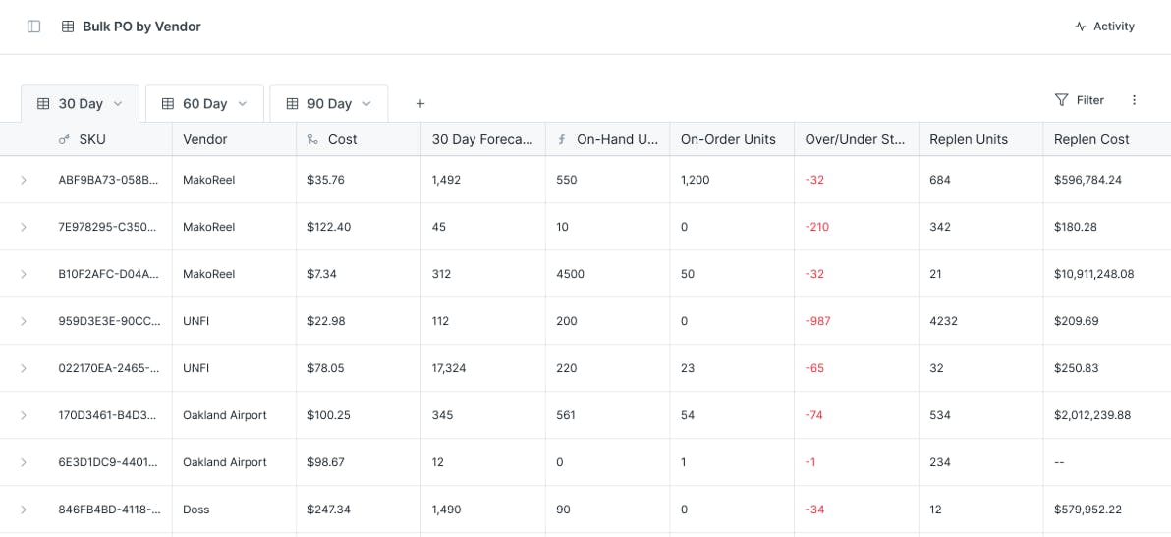This screenshot has height=537, width=1171.
Task: Open the Activity panel
Action: tap(1104, 27)
